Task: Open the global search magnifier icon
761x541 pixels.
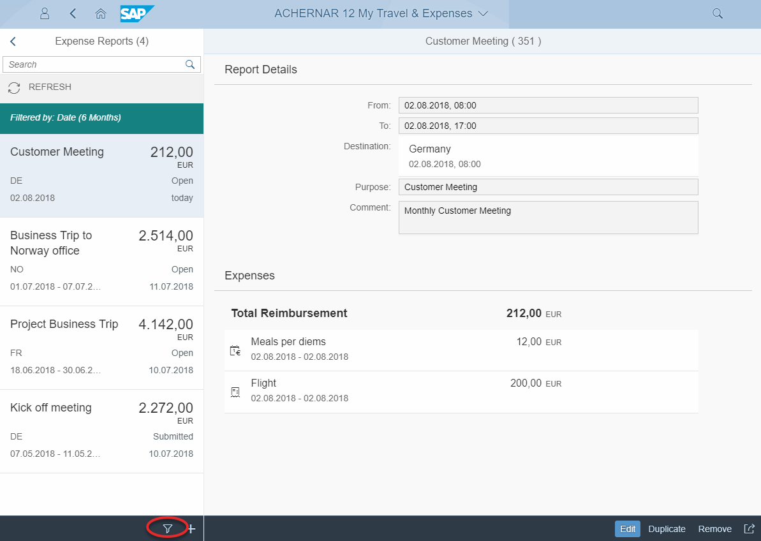Action: [718, 13]
